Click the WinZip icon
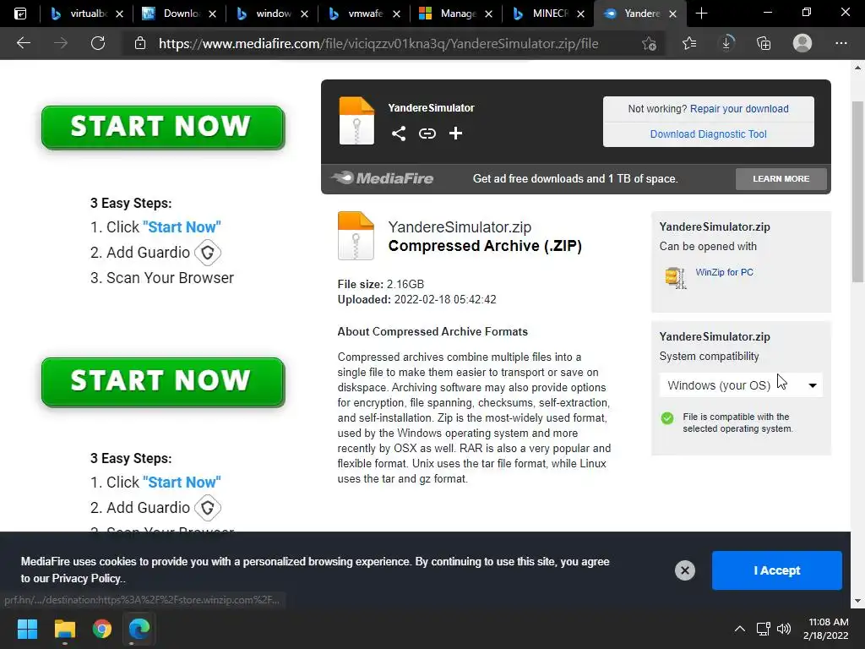The image size is (865, 649). (x=676, y=277)
